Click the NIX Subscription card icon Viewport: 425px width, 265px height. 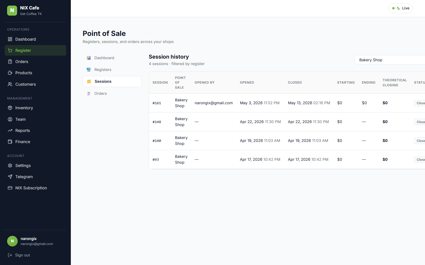[10, 188]
